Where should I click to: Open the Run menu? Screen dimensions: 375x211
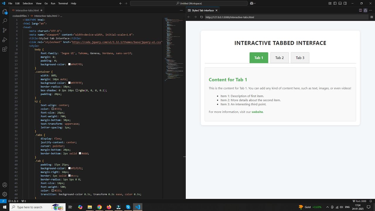coord(53,3)
